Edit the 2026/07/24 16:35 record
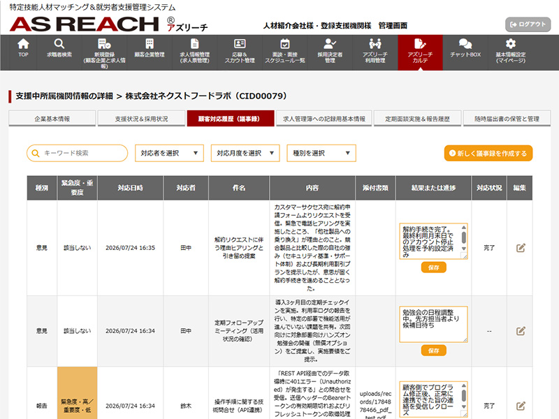The height and width of the screenshot is (419, 559). click(x=521, y=248)
